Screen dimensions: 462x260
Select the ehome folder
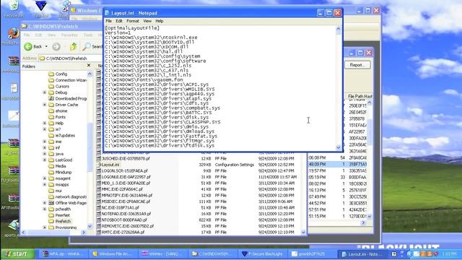[61, 110]
